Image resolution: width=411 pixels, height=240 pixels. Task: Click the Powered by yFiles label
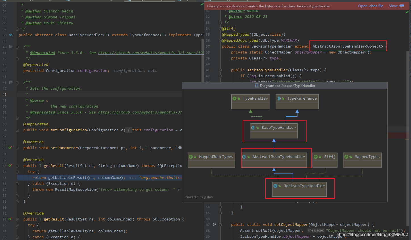pos(198,197)
